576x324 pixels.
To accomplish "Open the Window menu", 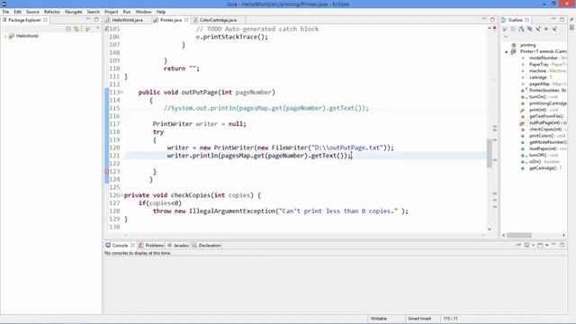I will (143, 12).
